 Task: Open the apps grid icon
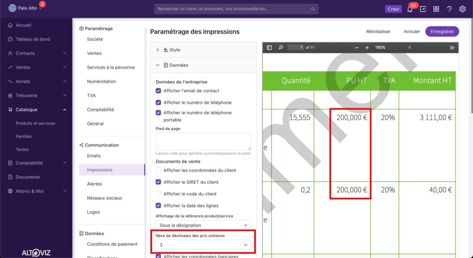(436, 9)
